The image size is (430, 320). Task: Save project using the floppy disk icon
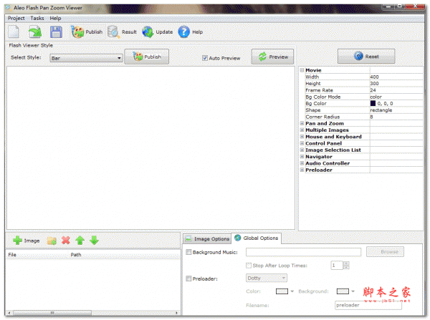pyautogui.click(x=56, y=31)
